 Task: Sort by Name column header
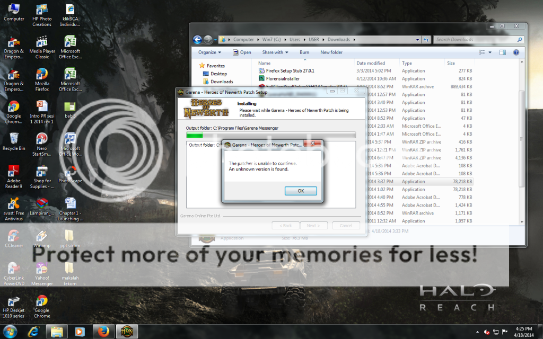(x=264, y=64)
